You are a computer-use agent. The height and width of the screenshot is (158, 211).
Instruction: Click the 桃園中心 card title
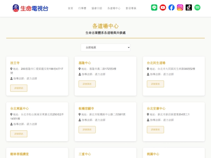pos(153,154)
